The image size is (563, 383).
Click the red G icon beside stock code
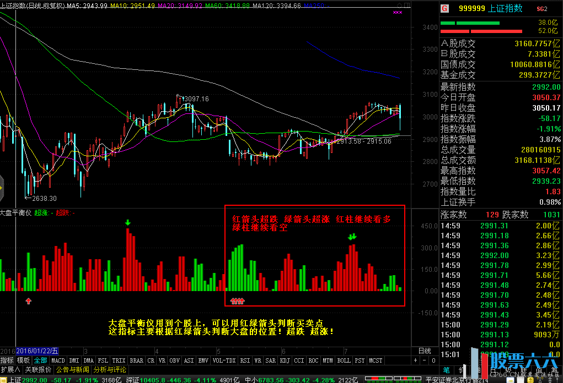coord(445,8)
